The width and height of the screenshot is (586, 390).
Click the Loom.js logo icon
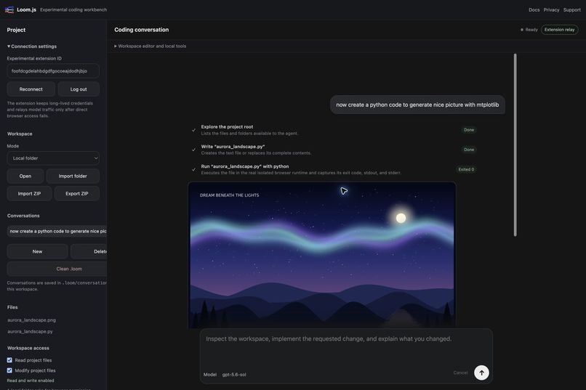9,9
